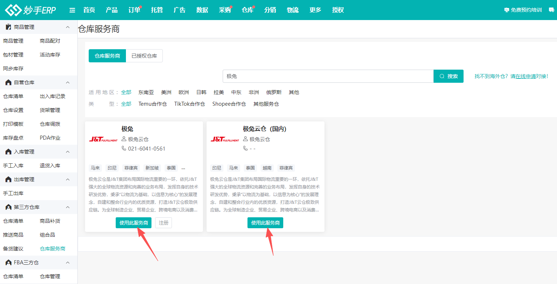Open the 产品 top menu
Image resolution: width=557 pixels, height=284 pixels.
point(112,10)
